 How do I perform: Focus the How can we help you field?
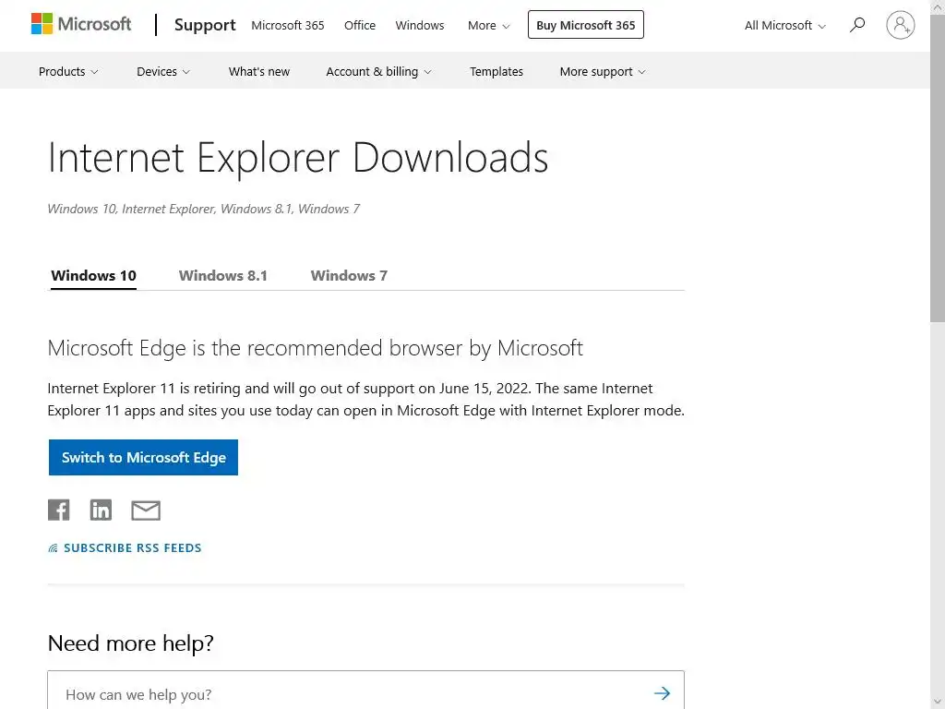pos(351,693)
